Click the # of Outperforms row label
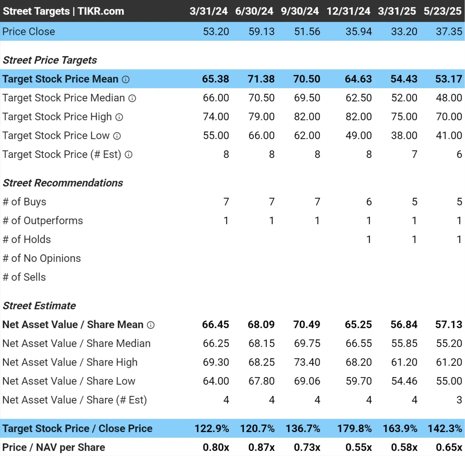This screenshot has height=456, width=465. 43,220
